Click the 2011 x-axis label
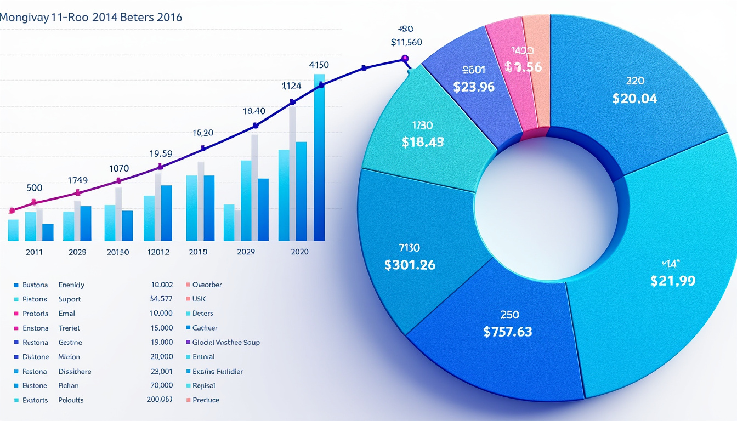This screenshot has width=737, height=421. 34,252
